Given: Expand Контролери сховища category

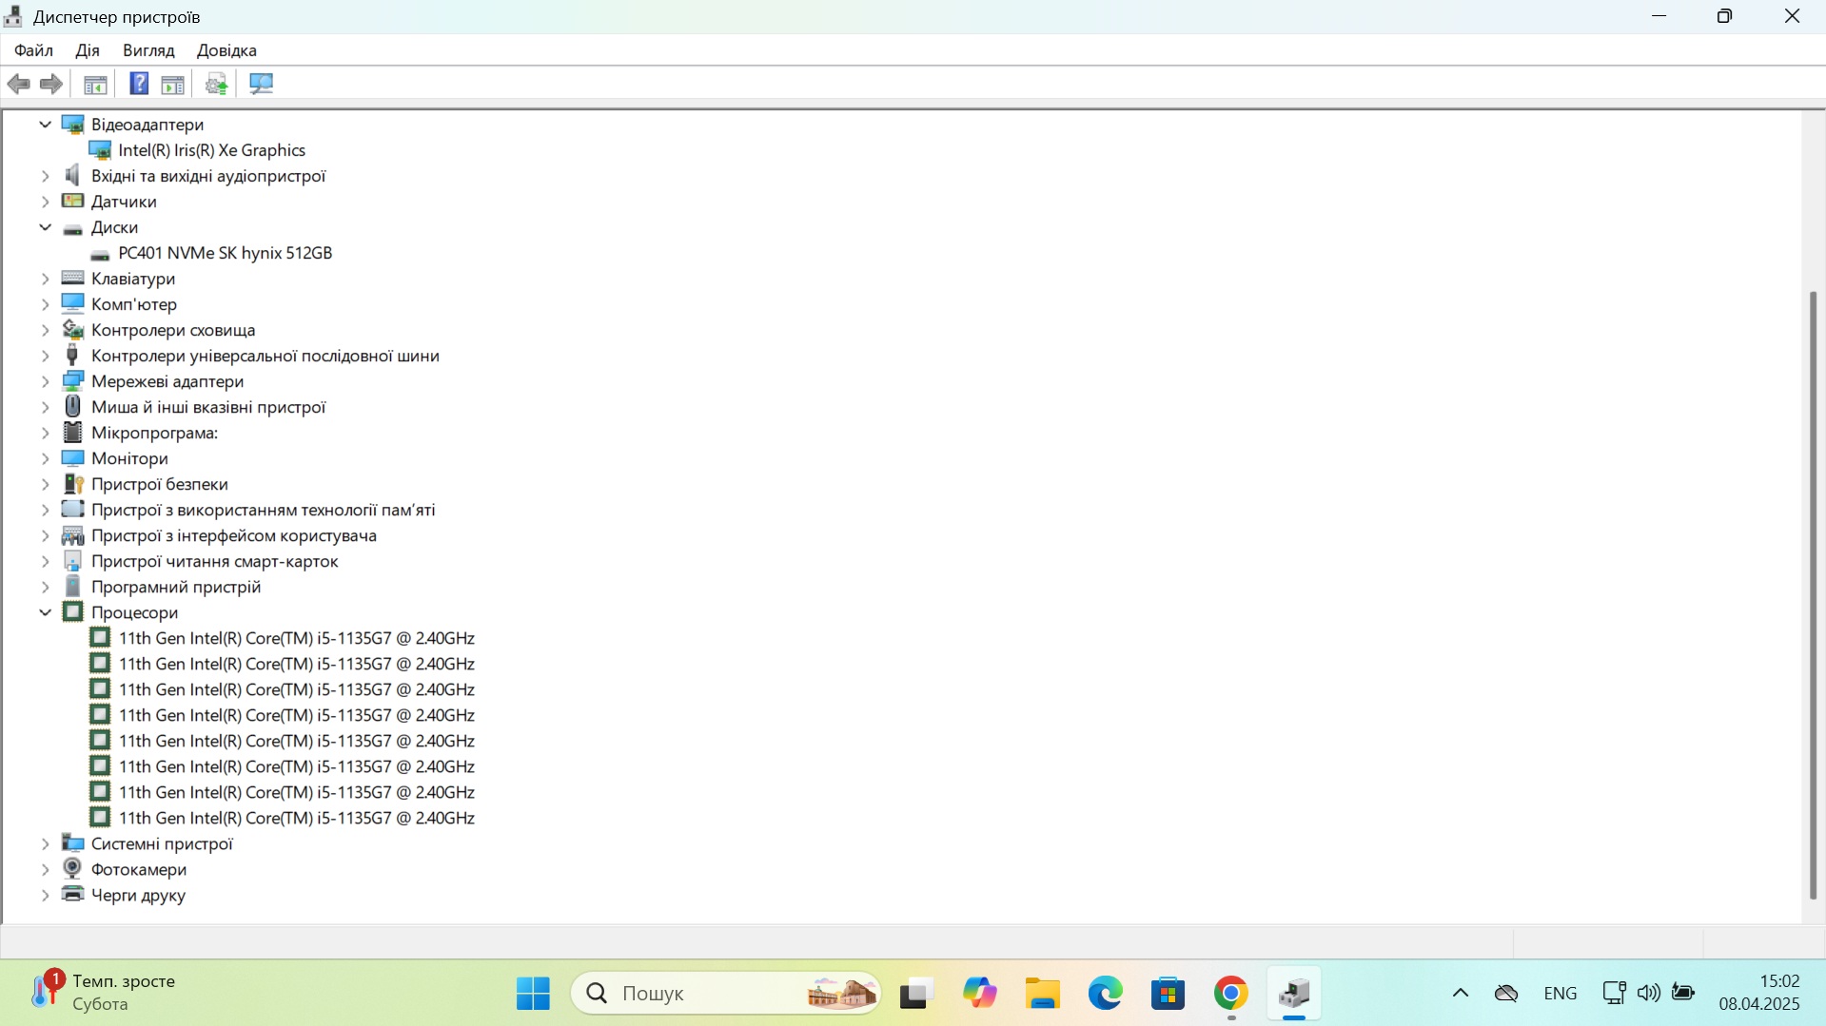Looking at the screenshot, I should tap(45, 330).
